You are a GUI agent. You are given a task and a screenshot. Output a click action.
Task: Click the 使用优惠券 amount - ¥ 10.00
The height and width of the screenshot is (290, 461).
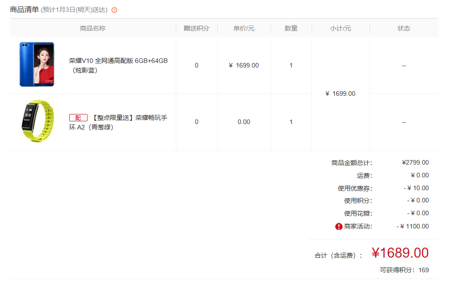416,188
